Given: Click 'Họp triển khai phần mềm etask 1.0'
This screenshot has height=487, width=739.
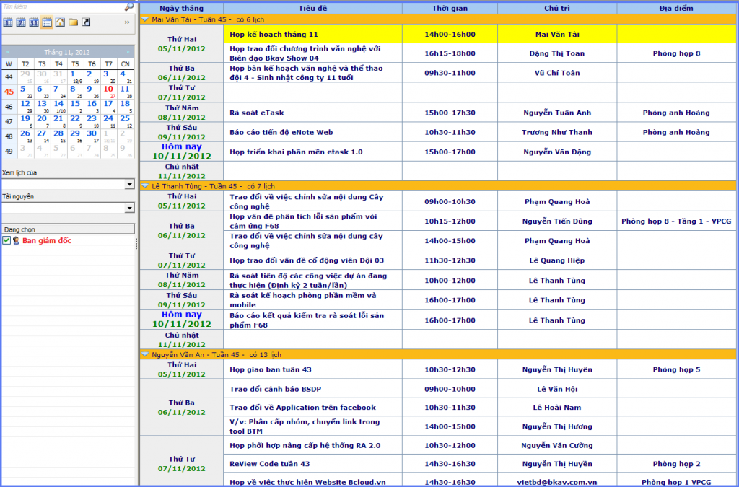Looking at the screenshot, I should 296,152.
